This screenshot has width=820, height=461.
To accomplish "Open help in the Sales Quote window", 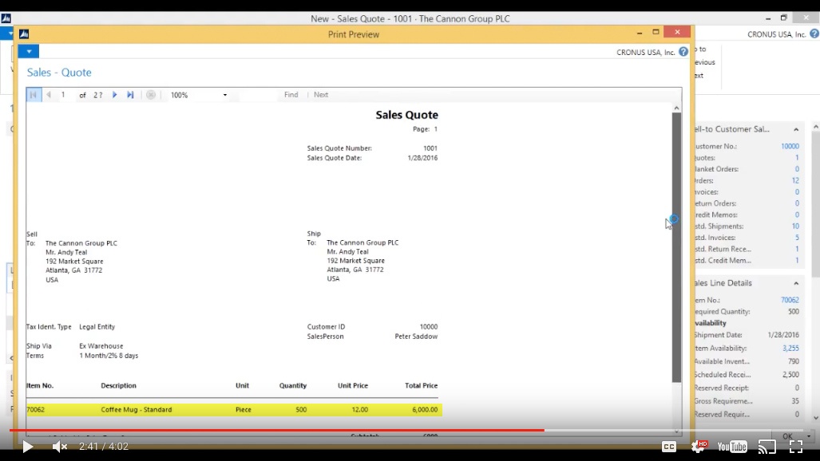I will (814, 34).
